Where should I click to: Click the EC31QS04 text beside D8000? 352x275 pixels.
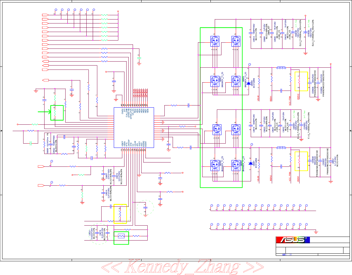click(254, 83)
